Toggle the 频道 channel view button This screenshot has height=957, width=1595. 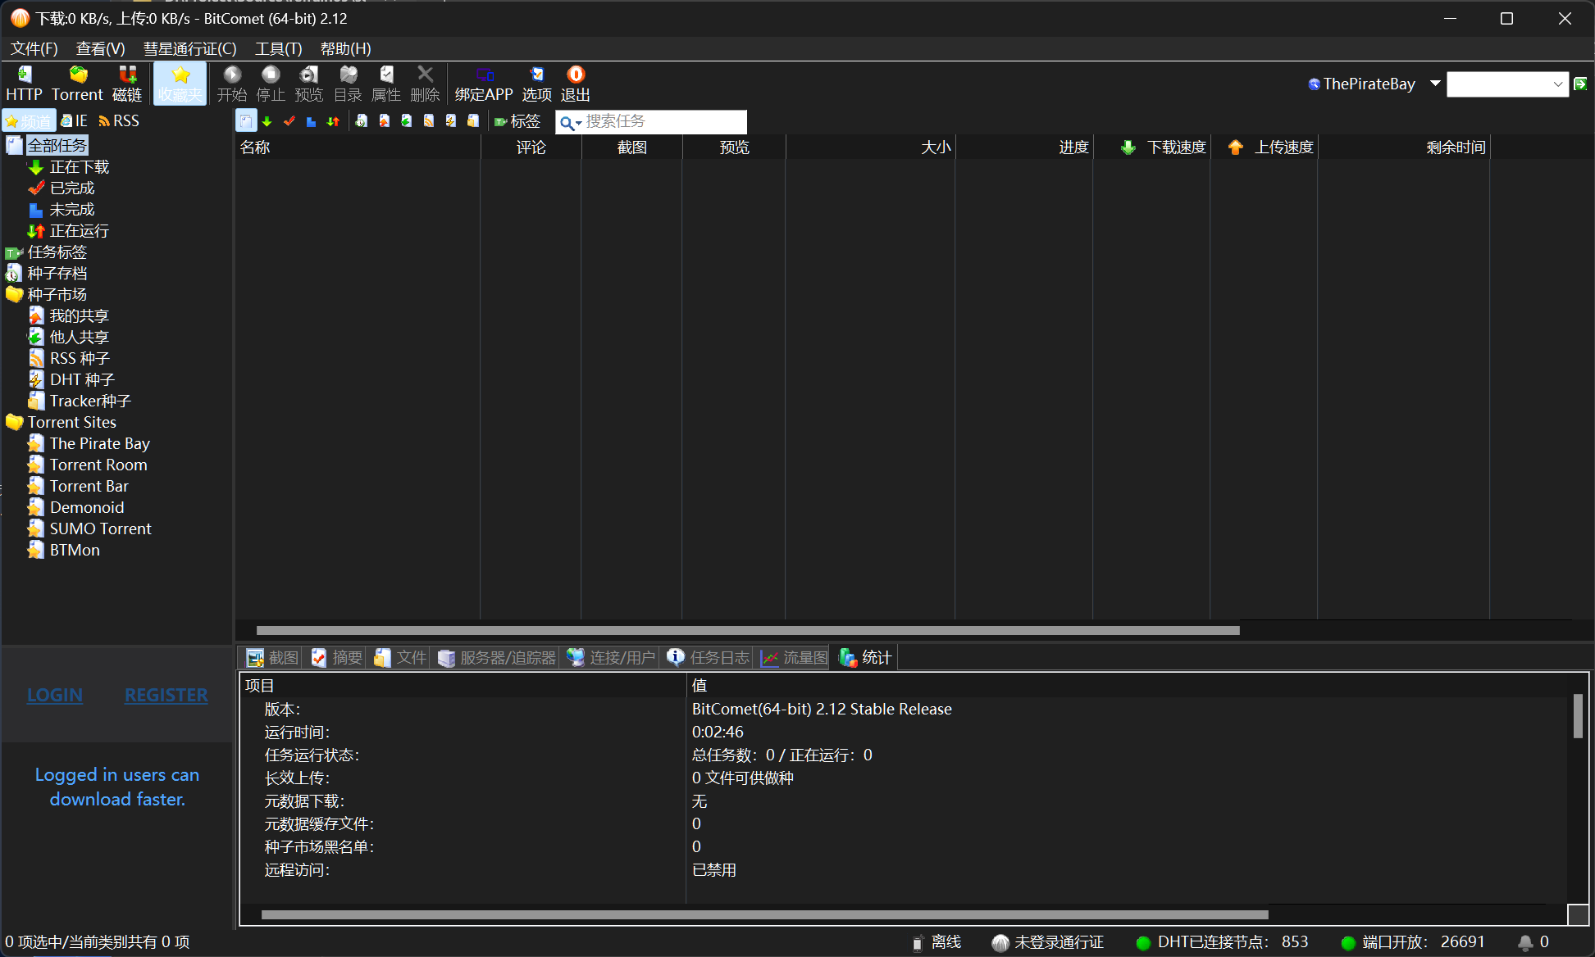coord(29,121)
